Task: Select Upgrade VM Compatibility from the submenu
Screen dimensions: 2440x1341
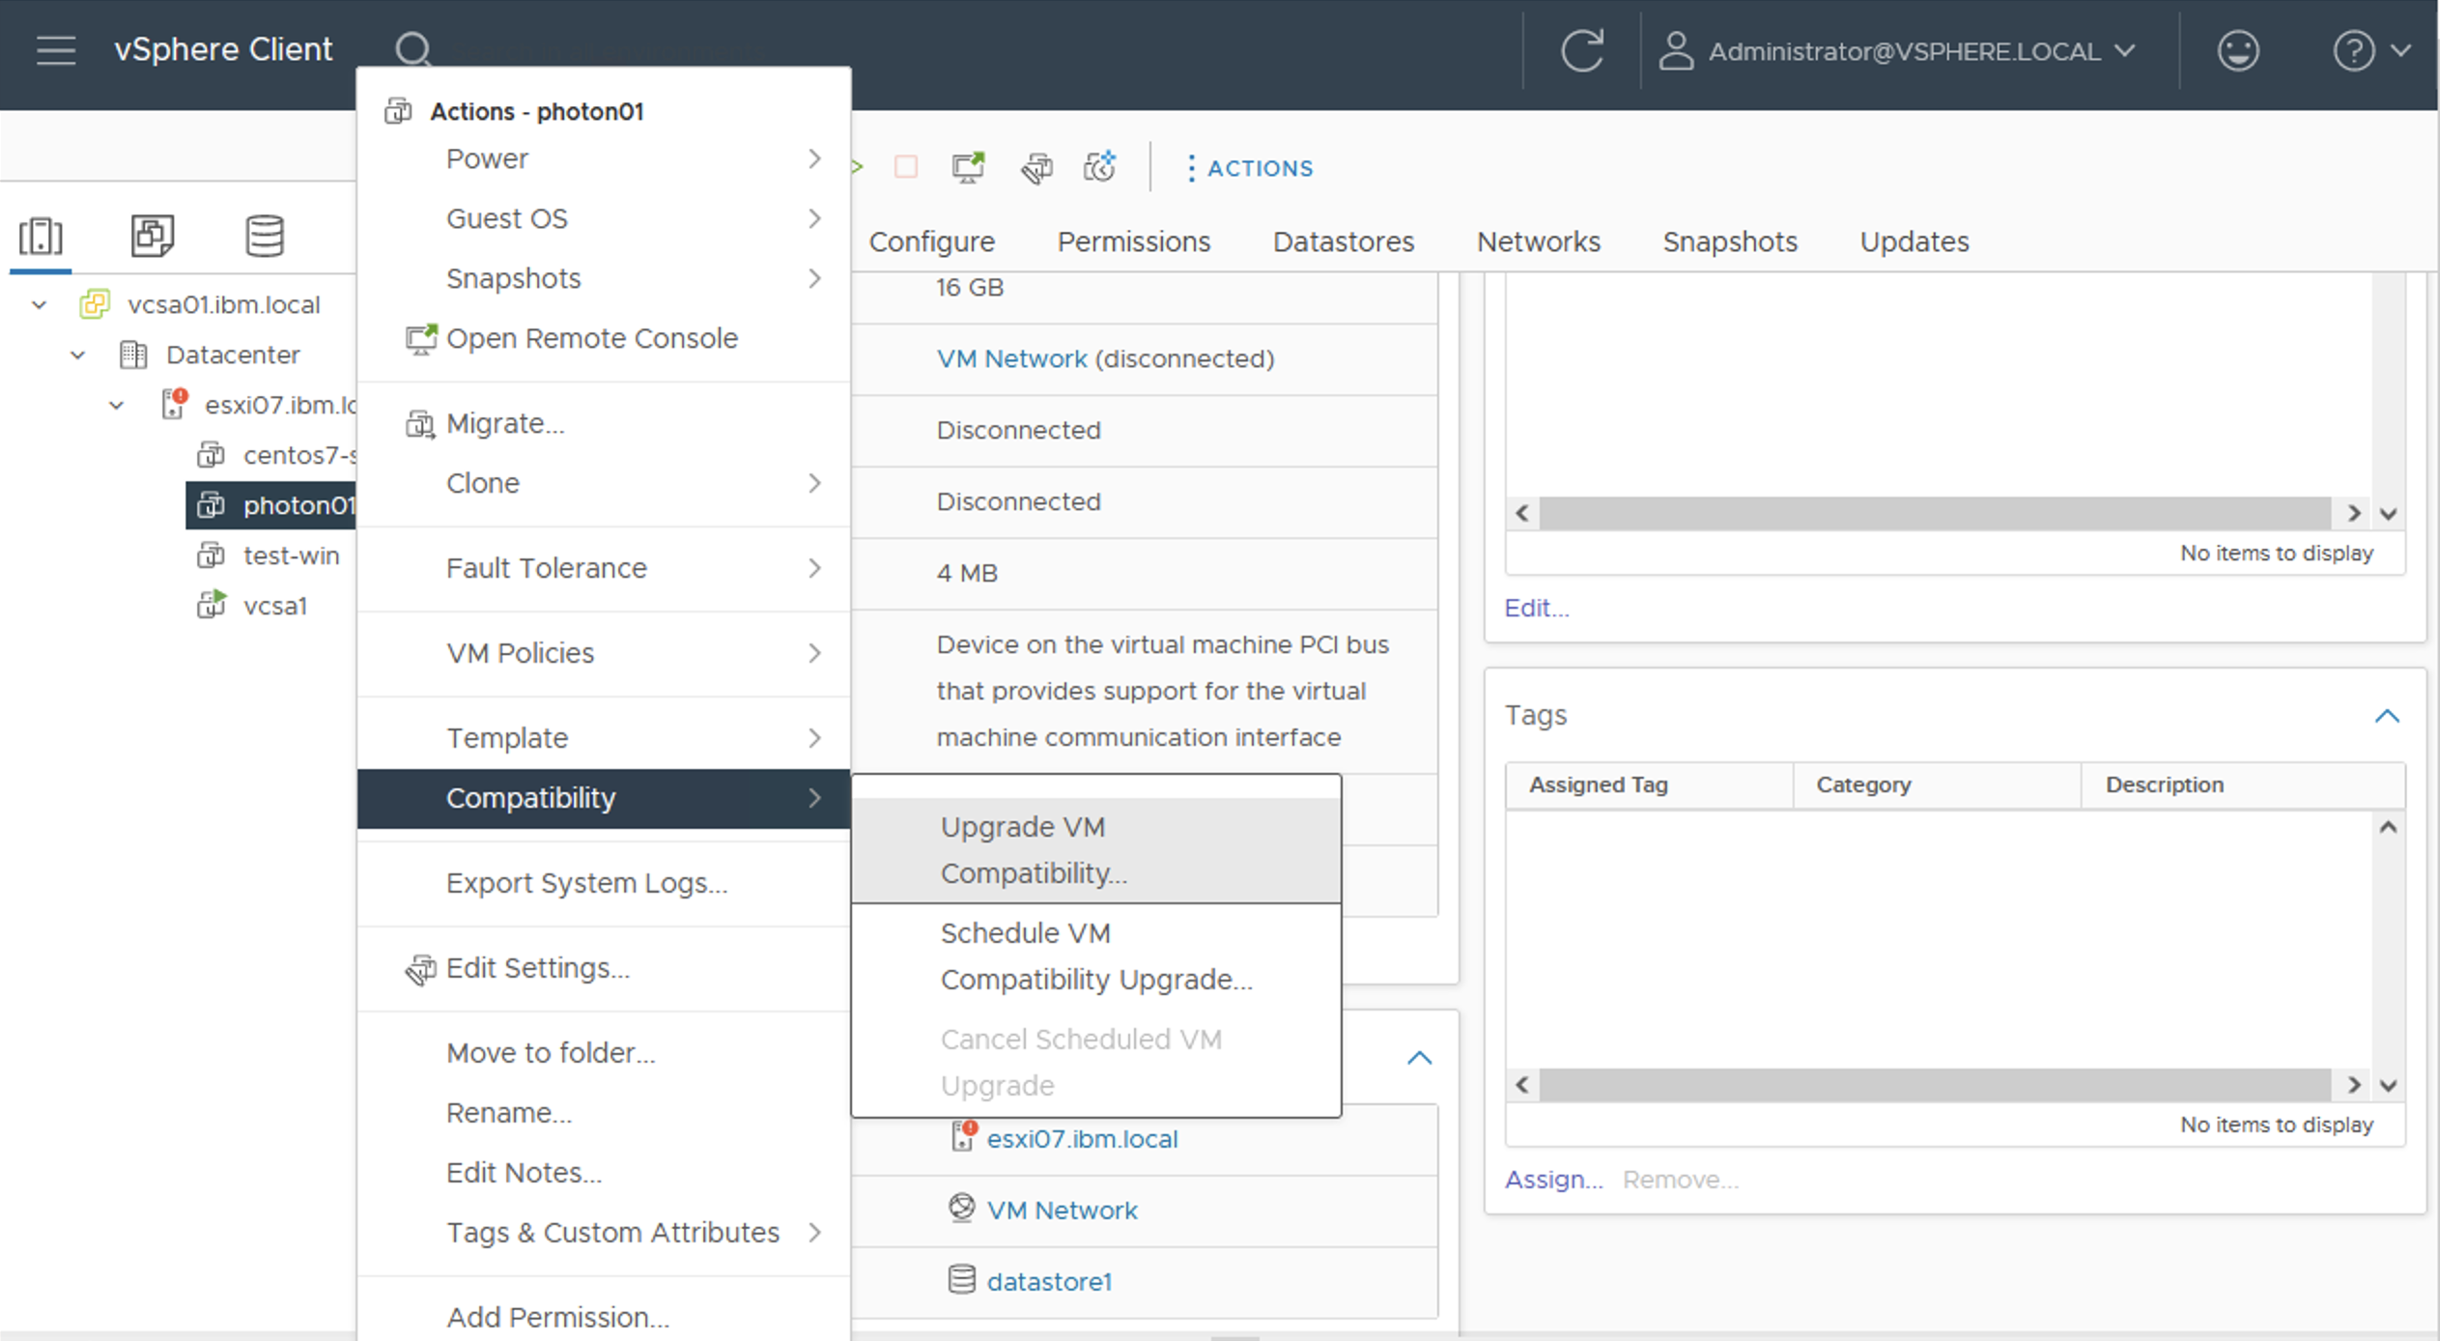Action: [x=1096, y=849]
